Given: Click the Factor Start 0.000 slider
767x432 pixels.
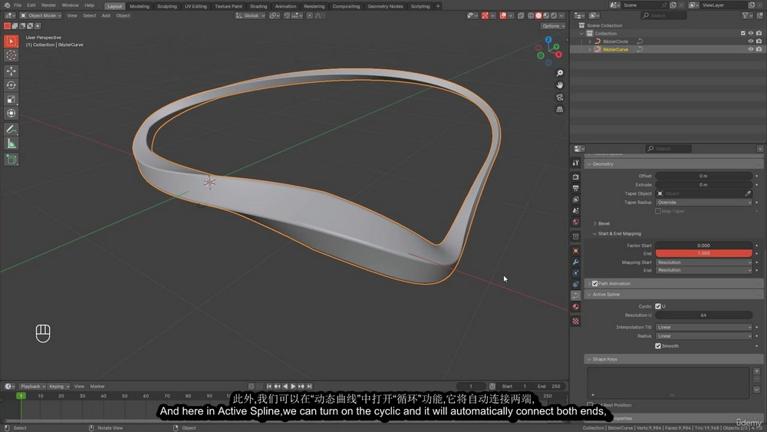Looking at the screenshot, I should (703, 246).
